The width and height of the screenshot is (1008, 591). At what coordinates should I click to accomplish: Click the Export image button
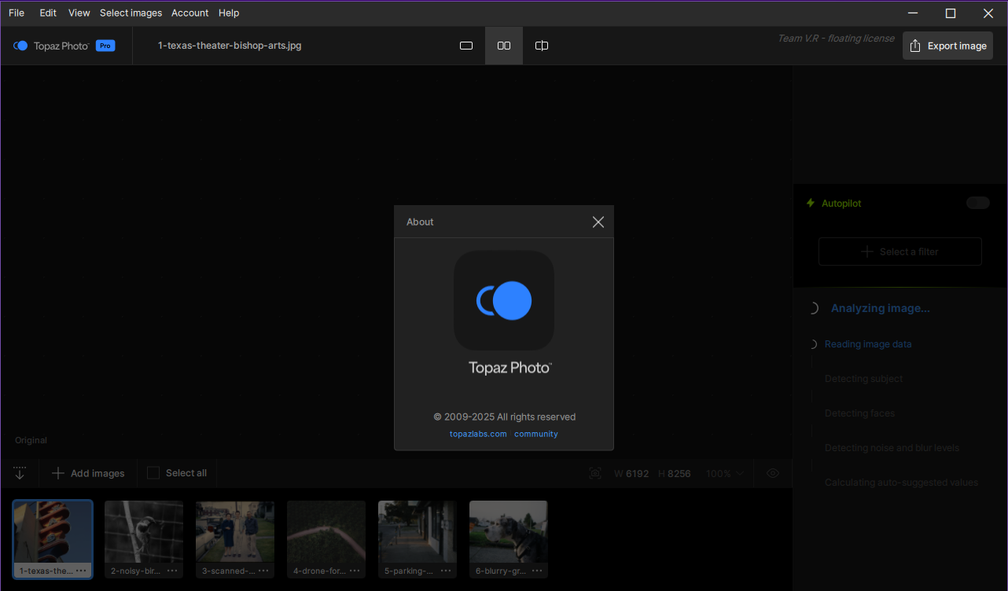[x=947, y=46]
